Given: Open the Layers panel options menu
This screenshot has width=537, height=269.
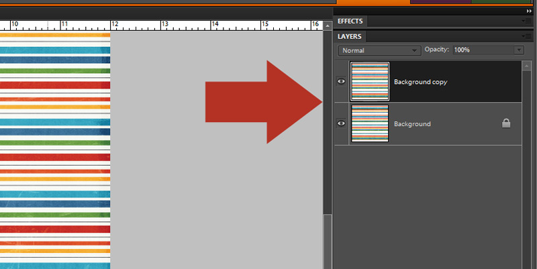Looking at the screenshot, I should pyautogui.click(x=527, y=36).
